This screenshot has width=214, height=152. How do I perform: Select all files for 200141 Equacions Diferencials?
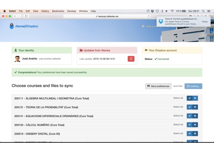189,116
